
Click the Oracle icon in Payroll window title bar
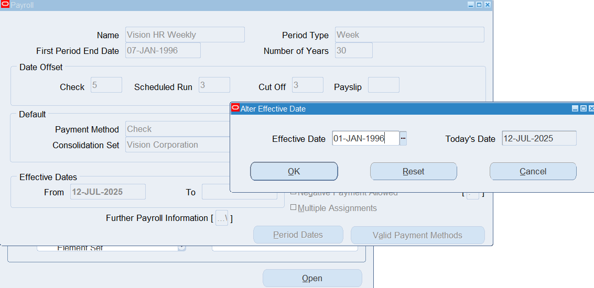[x=5, y=4]
